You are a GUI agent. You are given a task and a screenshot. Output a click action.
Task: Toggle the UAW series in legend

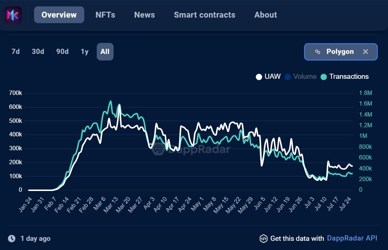pos(268,77)
